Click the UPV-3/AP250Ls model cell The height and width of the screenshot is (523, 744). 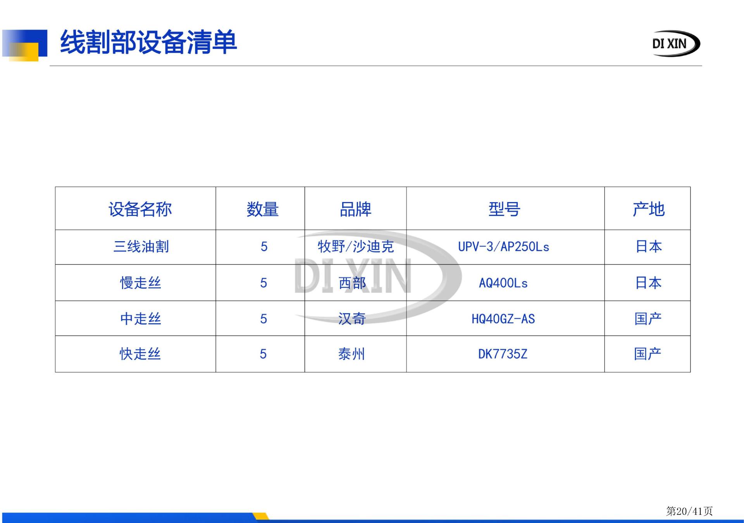pyautogui.click(x=503, y=247)
